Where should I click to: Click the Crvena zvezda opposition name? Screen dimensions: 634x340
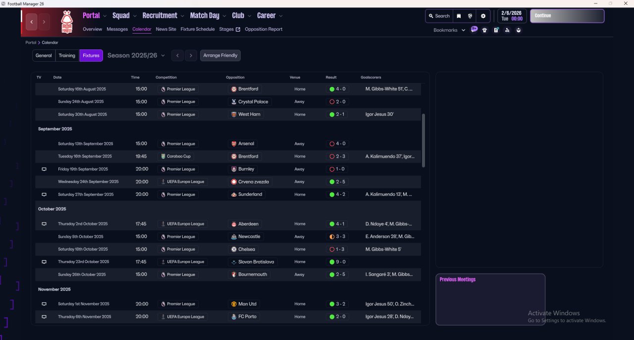pyautogui.click(x=254, y=182)
